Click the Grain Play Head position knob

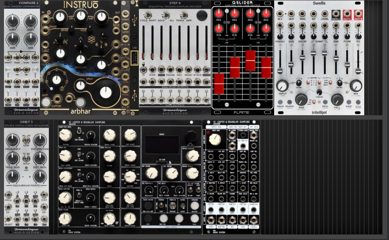tap(65, 135)
